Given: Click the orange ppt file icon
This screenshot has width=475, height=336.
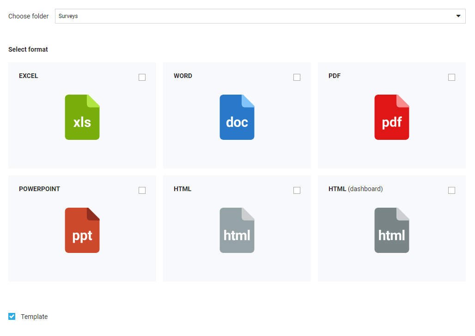Looking at the screenshot, I should click(x=82, y=230).
